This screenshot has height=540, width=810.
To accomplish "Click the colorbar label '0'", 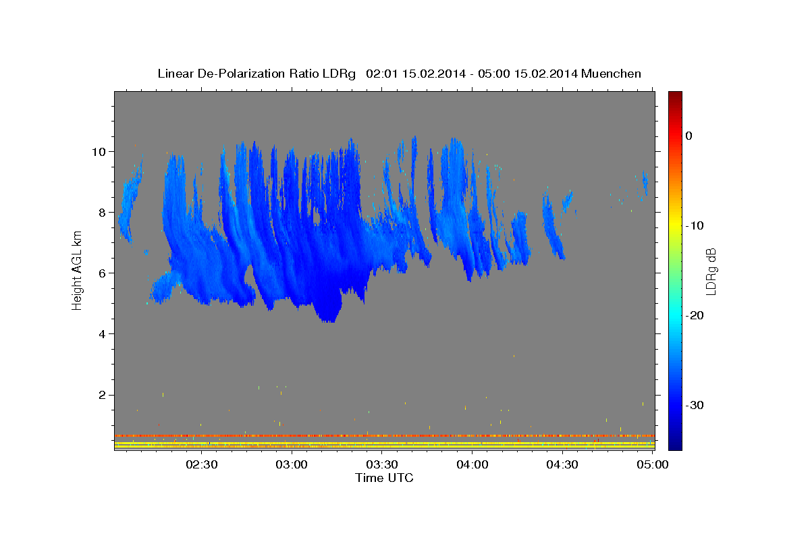I will point(688,136).
